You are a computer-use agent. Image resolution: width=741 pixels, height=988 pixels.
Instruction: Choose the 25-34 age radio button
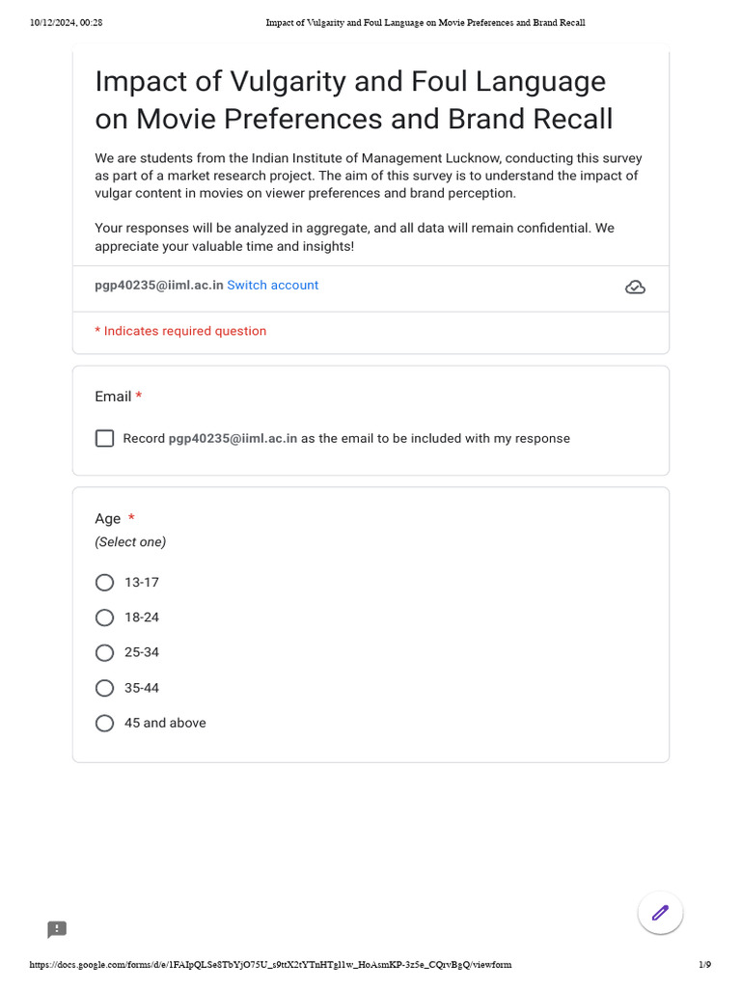(x=105, y=653)
